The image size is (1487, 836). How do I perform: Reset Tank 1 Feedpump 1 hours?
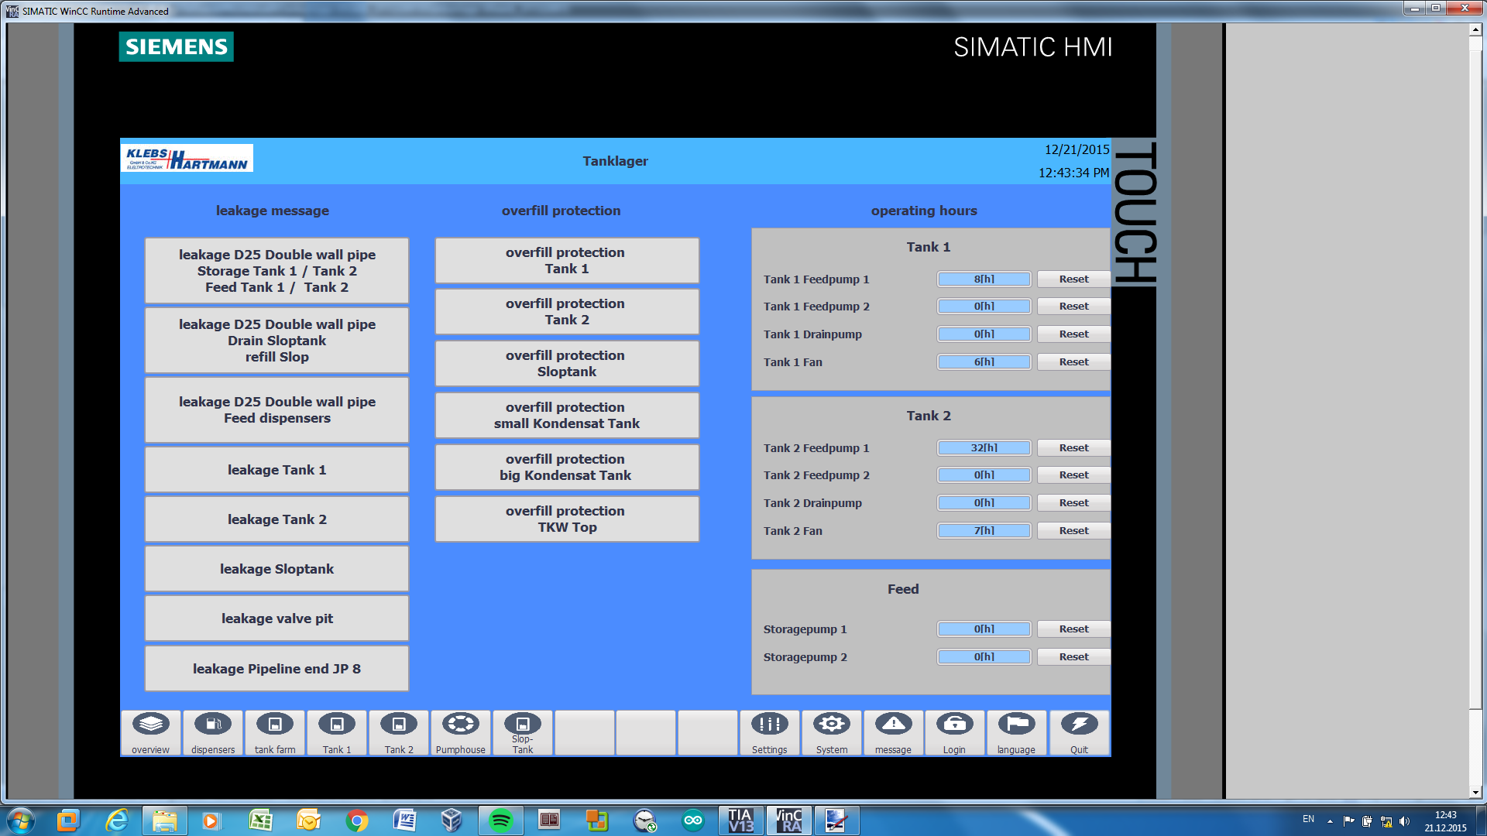coord(1073,279)
